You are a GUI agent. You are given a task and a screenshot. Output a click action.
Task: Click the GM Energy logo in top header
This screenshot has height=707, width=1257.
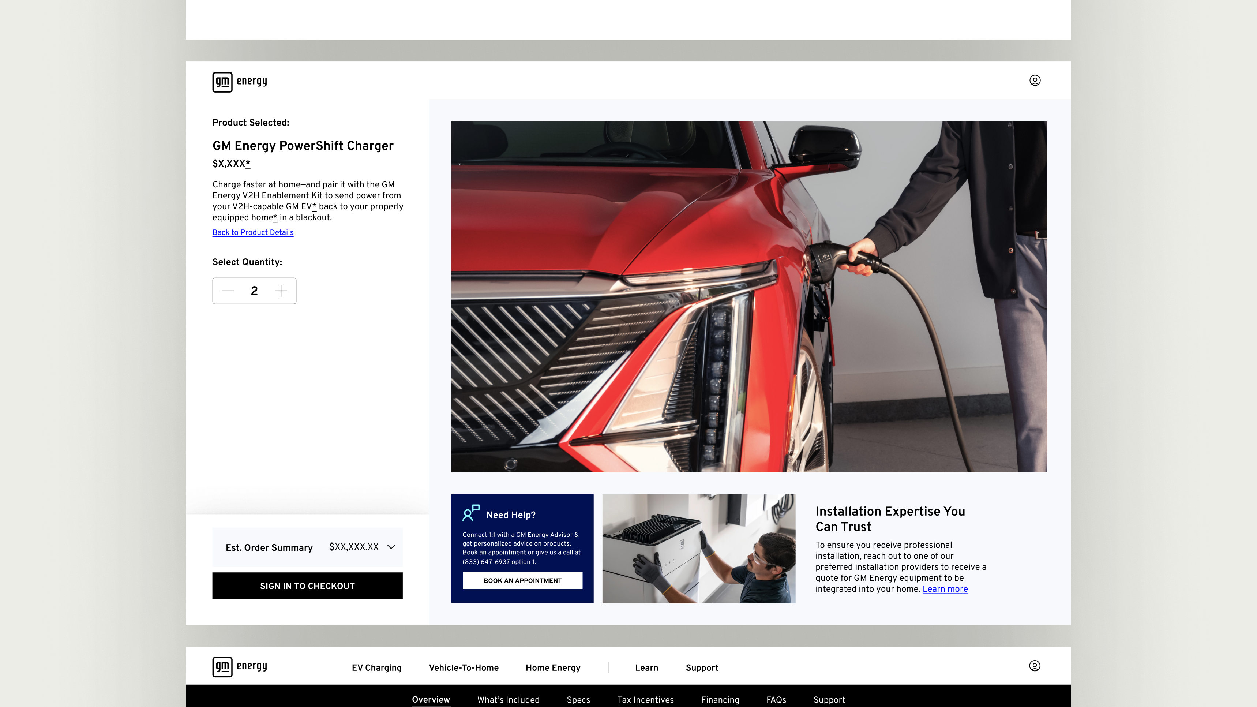[240, 82]
